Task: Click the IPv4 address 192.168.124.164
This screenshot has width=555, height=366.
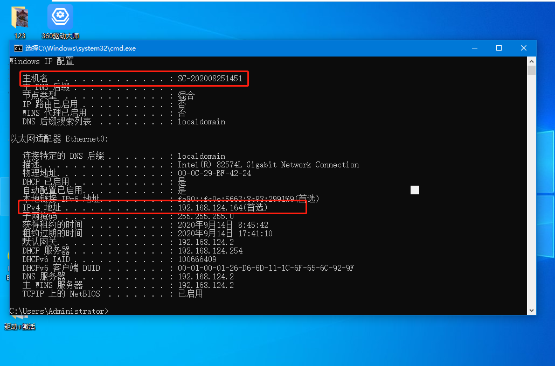Action: point(210,207)
